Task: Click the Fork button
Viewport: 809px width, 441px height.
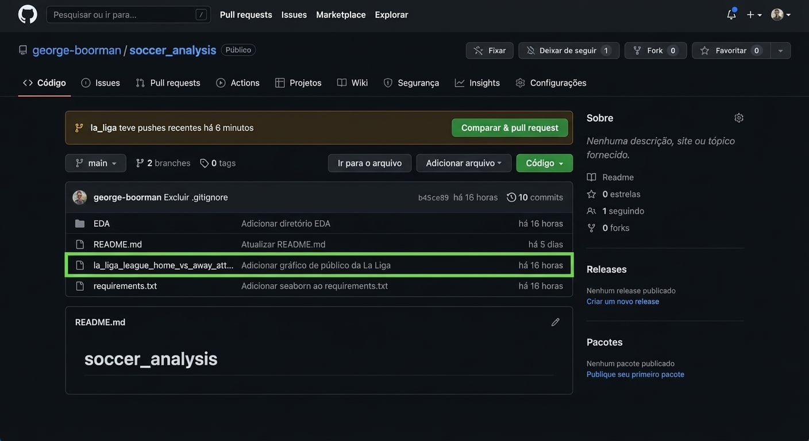Action: (656, 51)
